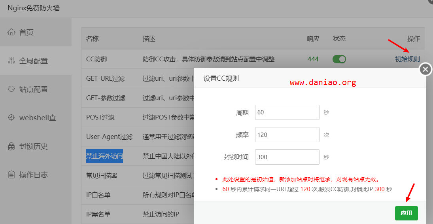Click the target icon beside webshell查
The width and height of the screenshot is (433, 224).
(11, 118)
